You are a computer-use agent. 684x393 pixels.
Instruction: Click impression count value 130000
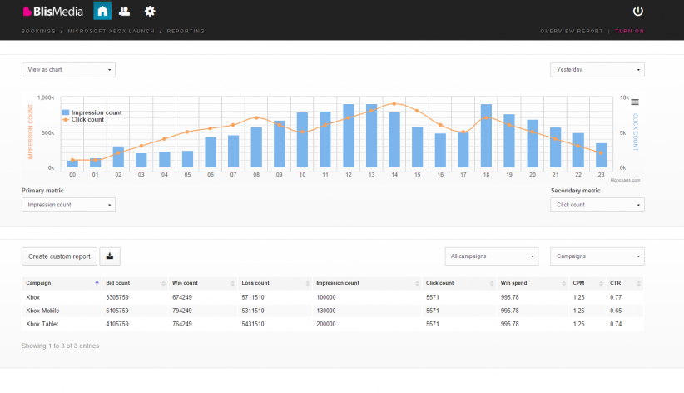pyautogui.click(x=326, y=311)
